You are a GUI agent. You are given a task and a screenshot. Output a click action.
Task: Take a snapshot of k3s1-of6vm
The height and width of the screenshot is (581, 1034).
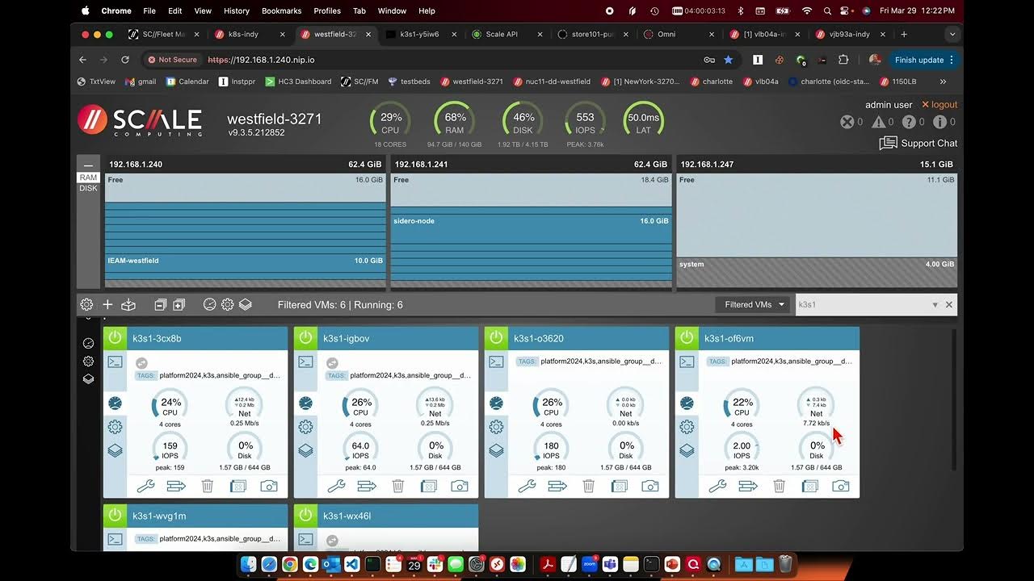point(841,486)
